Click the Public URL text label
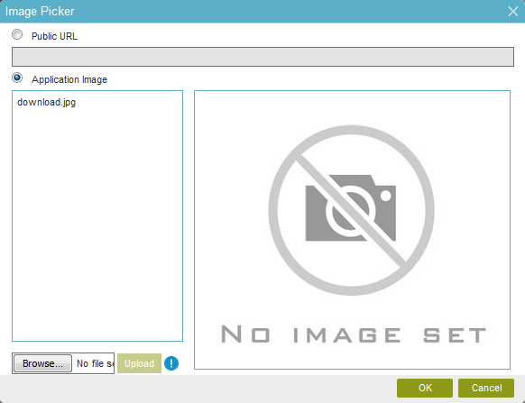This screenshot has height=403, width=525. (54, 36)
